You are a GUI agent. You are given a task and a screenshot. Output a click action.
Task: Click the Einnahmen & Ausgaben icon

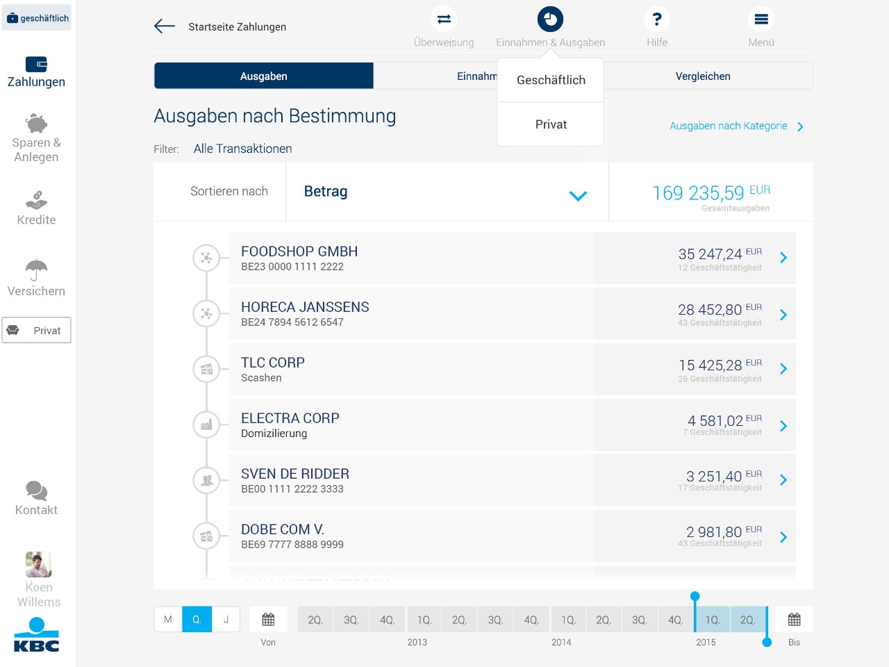[x=550, y=19]
